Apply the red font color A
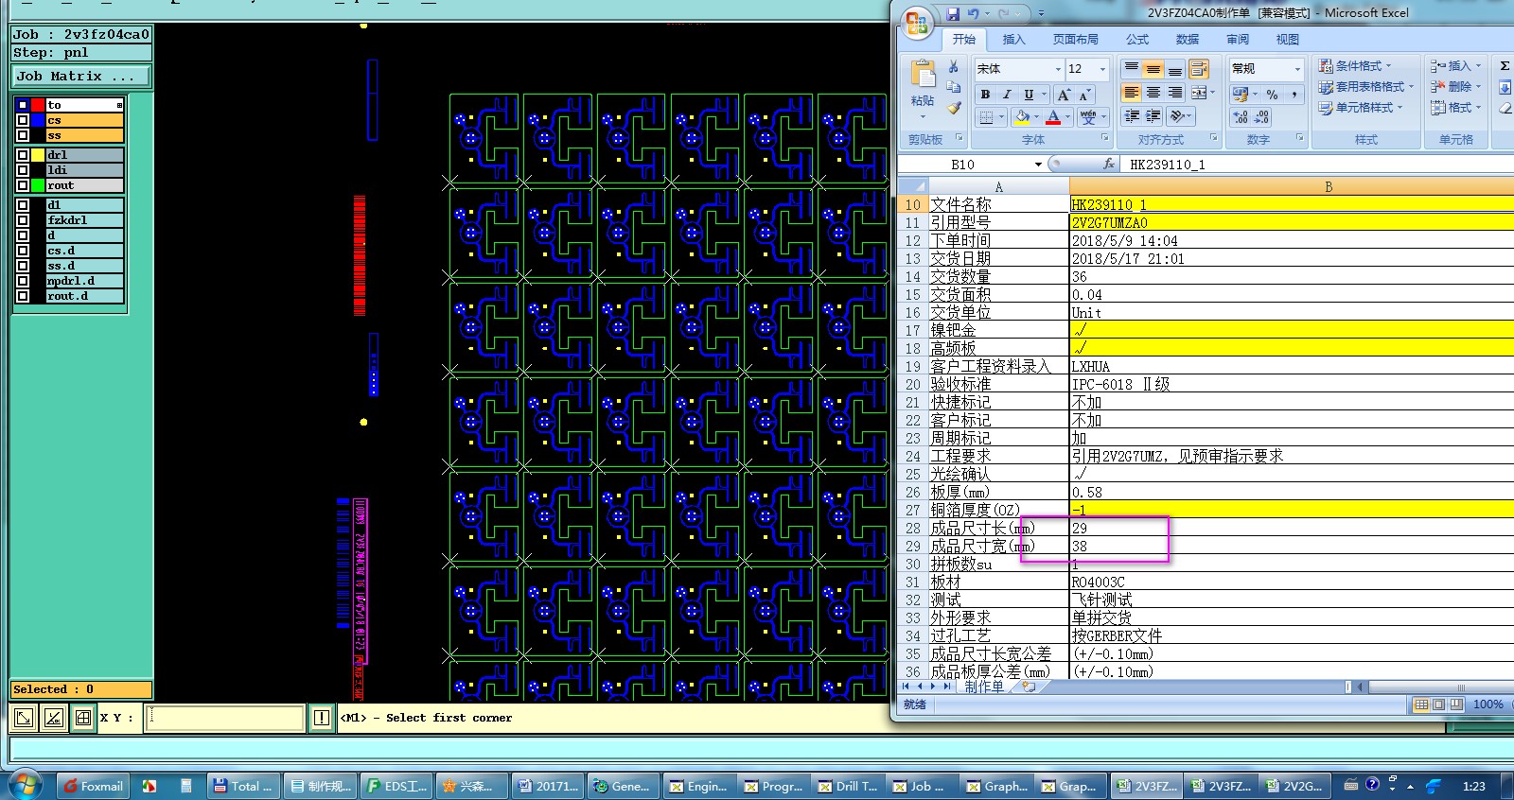The height and width of the screenshot is (800, 1514). click(1053, 117)
